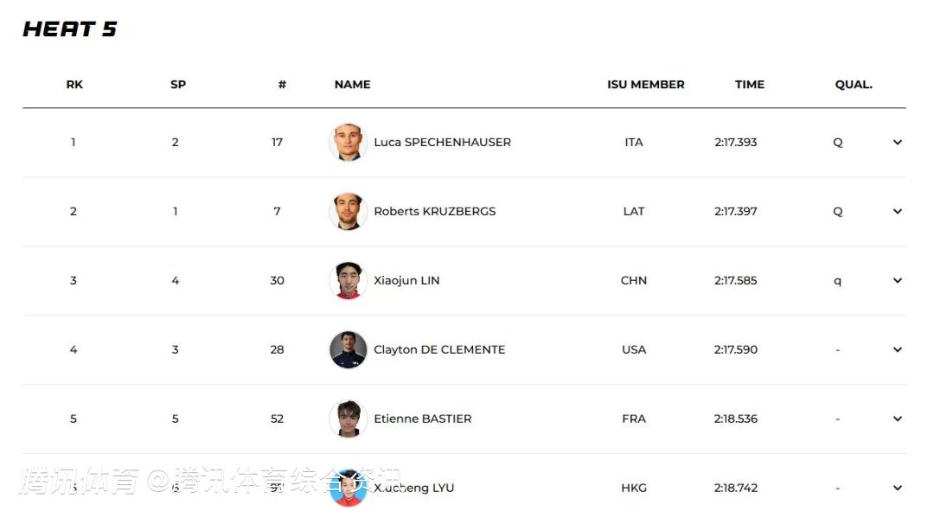Click Etienne BASTIER avatar photo
This screenshot has height=511, width=934.
click(348, 418)
